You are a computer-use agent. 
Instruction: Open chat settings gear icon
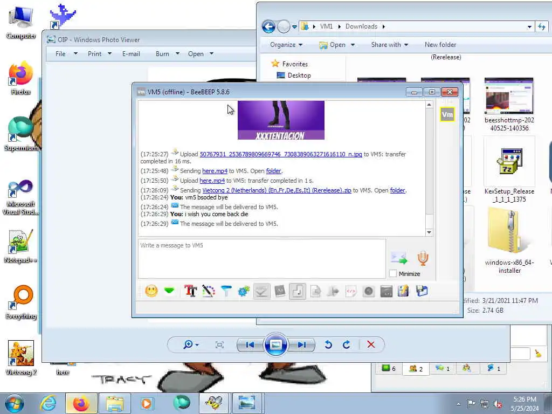[244, 291]
